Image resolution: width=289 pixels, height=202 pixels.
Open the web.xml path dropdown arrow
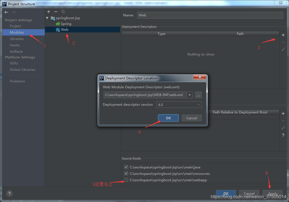190,95
